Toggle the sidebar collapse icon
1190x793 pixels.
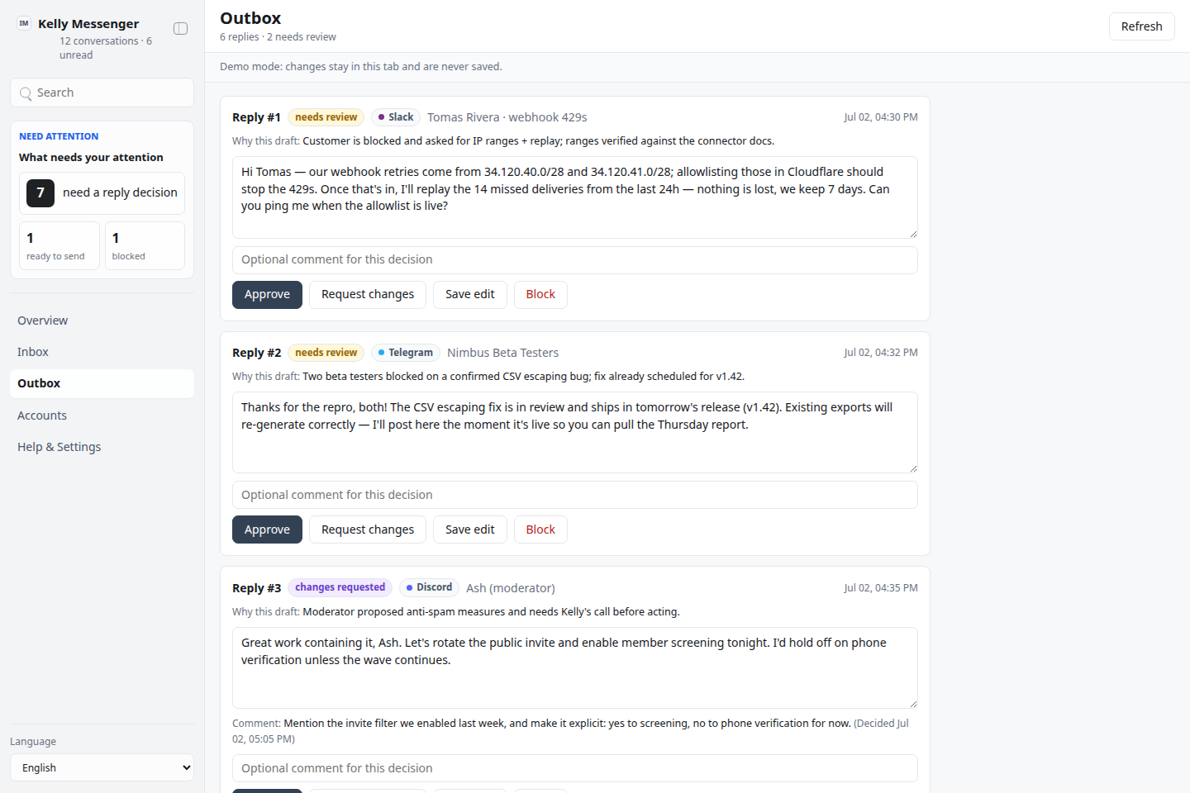pyautogui.click(x=180, y=29)
